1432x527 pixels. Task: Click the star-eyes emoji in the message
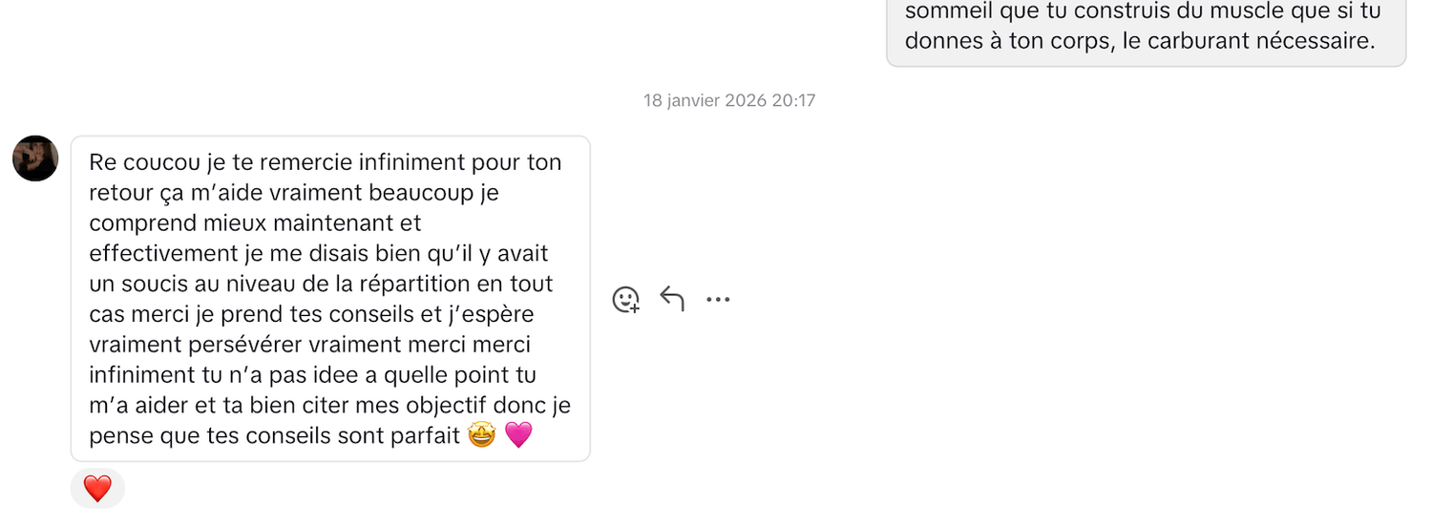(482, 436)
